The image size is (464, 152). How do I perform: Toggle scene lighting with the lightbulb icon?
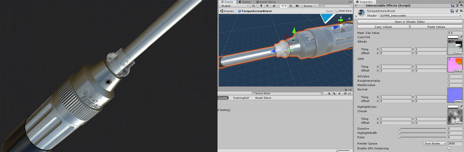(x=261, y=6)
